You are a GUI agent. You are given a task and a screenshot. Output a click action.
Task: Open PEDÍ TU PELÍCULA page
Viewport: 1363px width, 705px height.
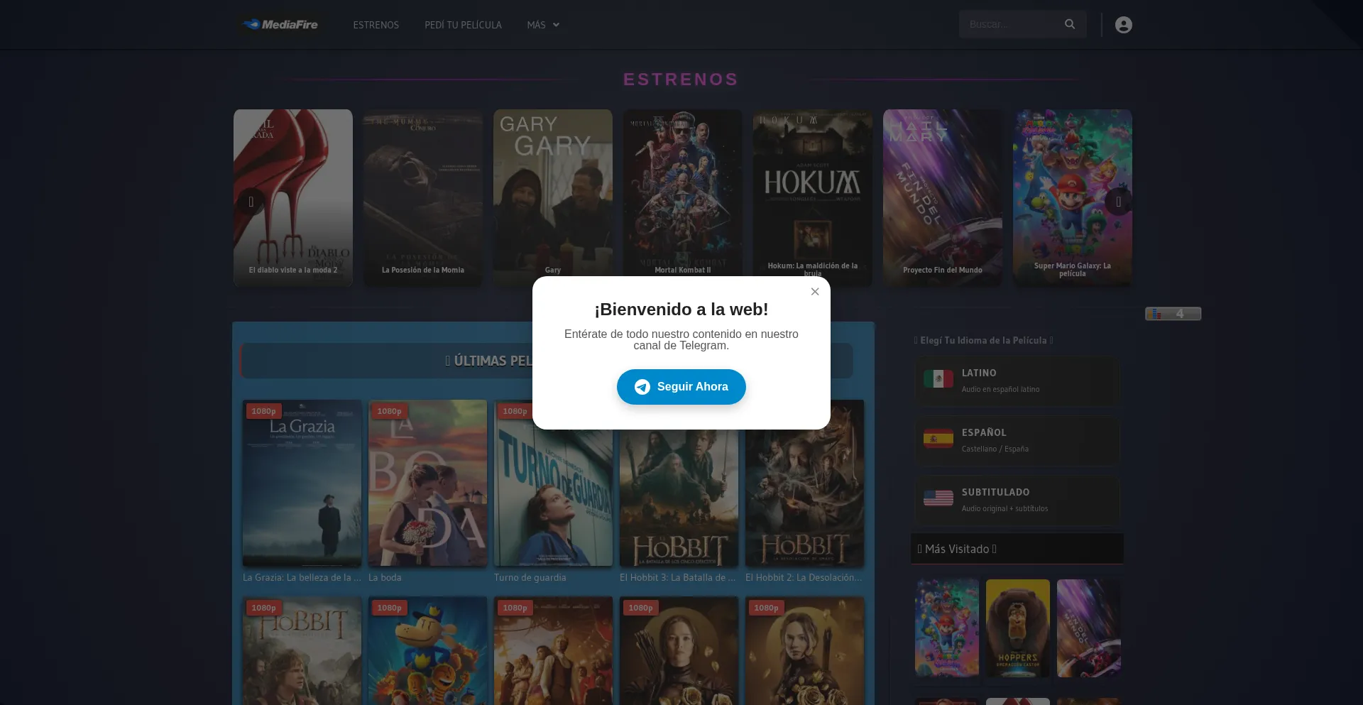(x=463, y=25)
